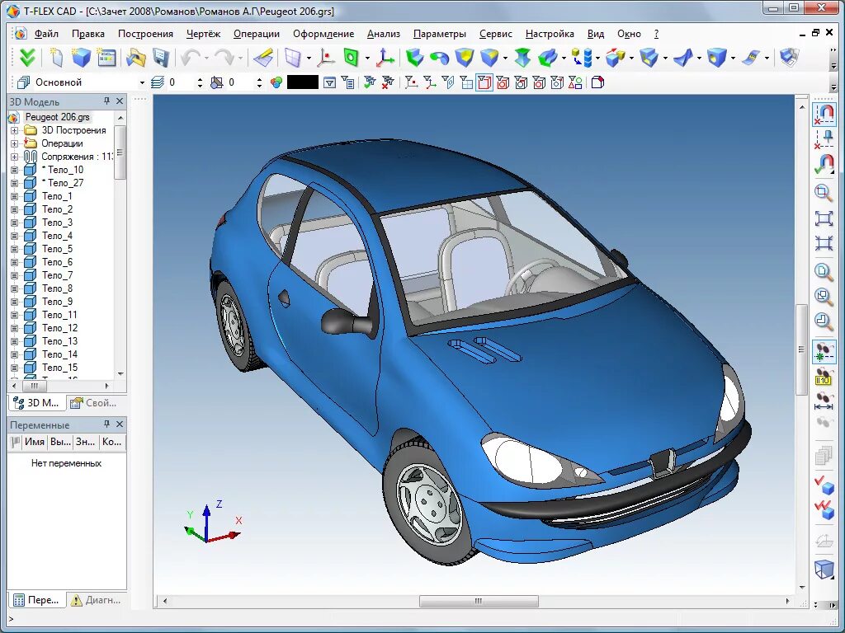Click the zoom window magnifier icon
The height and width of the screenshot is (633, 845).
tap(824, 192)
